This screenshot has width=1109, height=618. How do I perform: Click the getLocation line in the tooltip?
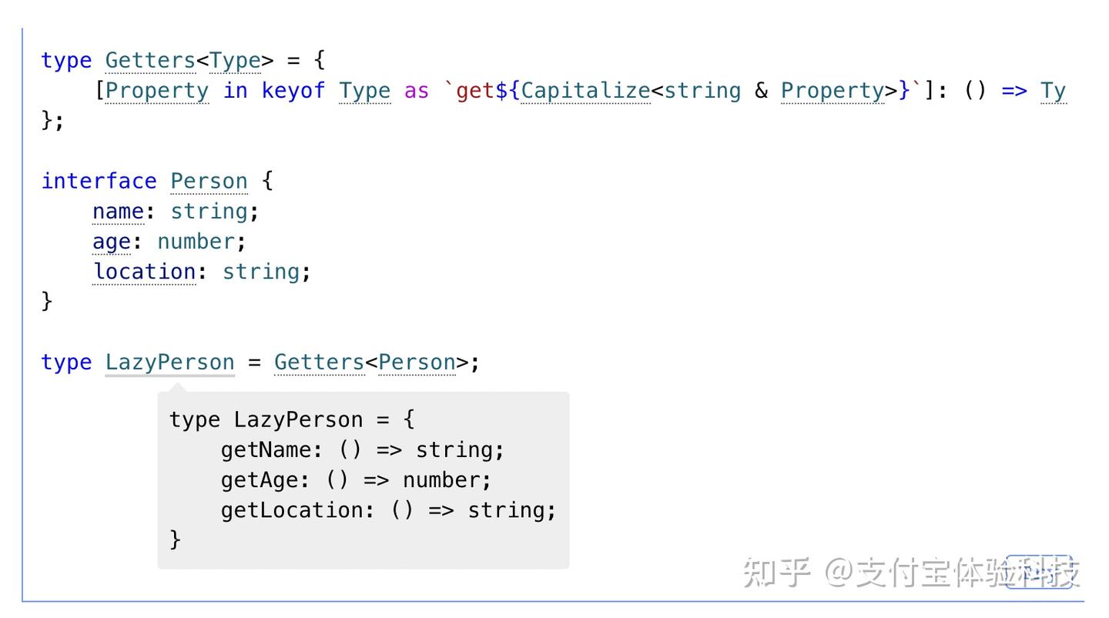point(388,510)
